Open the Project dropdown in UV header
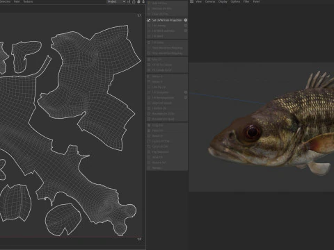This screenshot has height=250, width=334. click(x=116, y=1)
